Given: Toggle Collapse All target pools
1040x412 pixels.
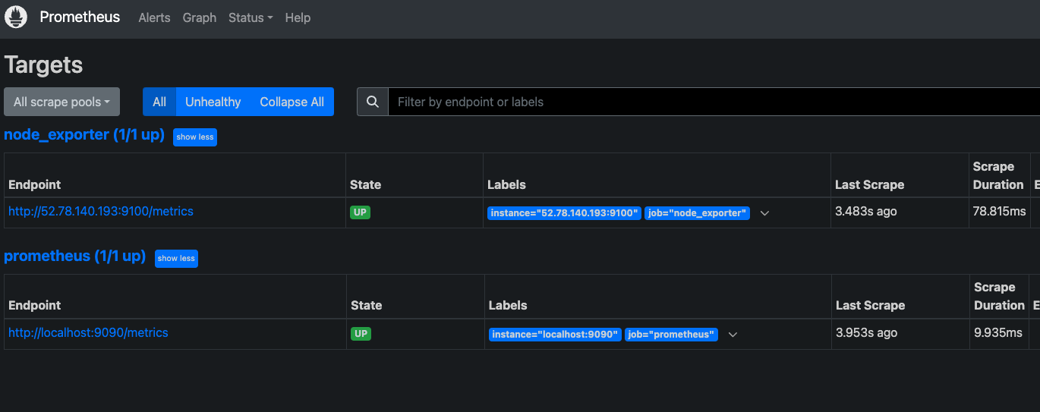Looking at the screenshot, I should point(292,102).
